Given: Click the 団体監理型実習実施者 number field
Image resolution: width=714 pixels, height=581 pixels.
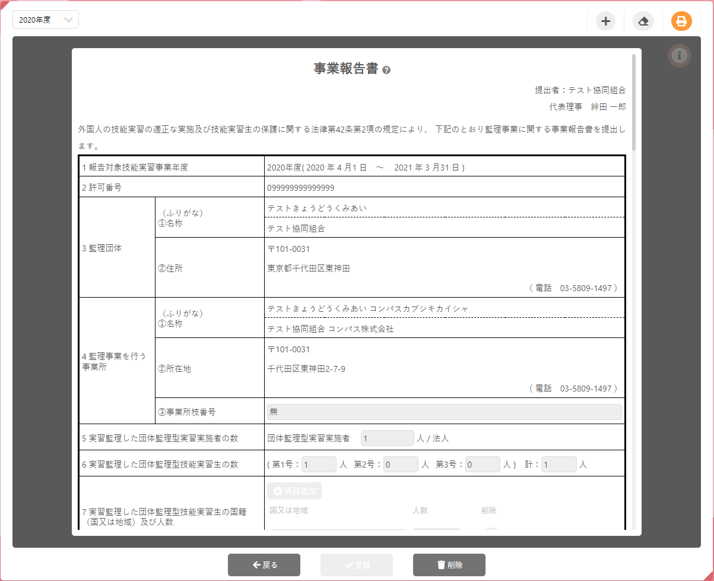Looking at the screenshot, I should point(387,437).
